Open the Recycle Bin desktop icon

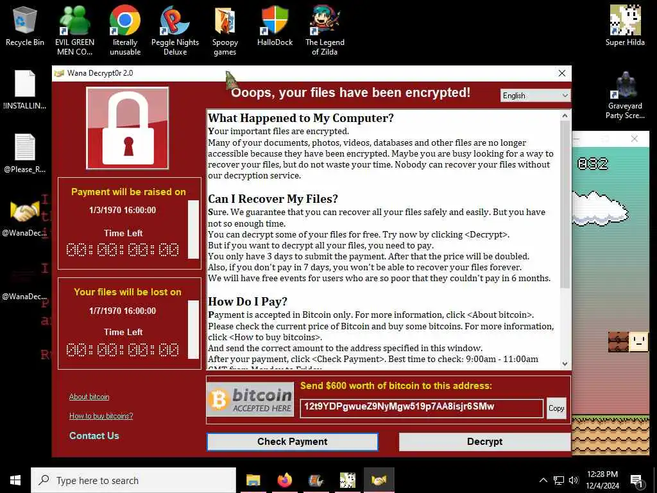click(25, 26)
